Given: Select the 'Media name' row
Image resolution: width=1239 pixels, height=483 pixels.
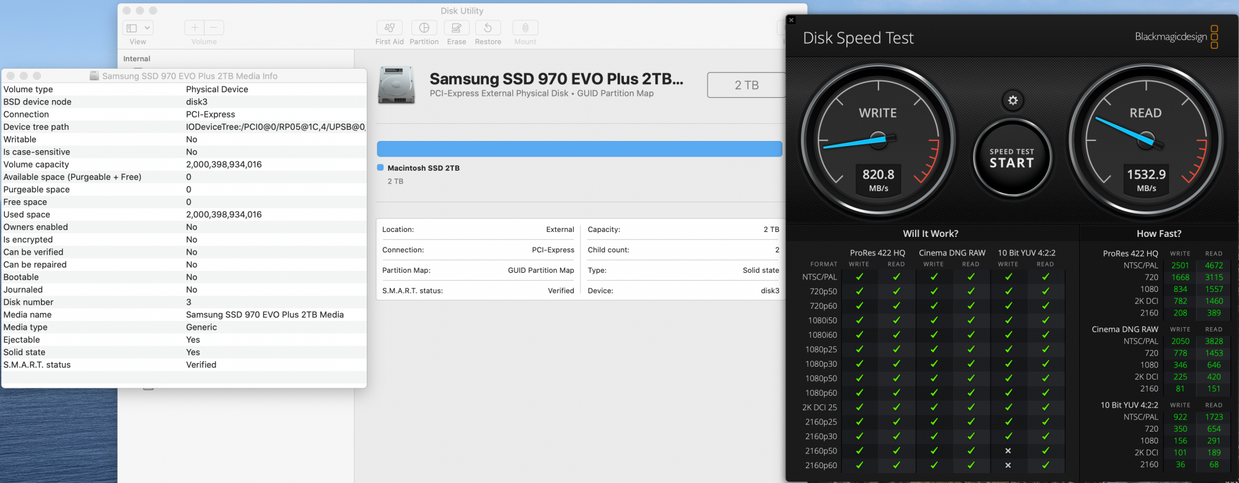Looking at the screenshot, I should tap(184, 315).
